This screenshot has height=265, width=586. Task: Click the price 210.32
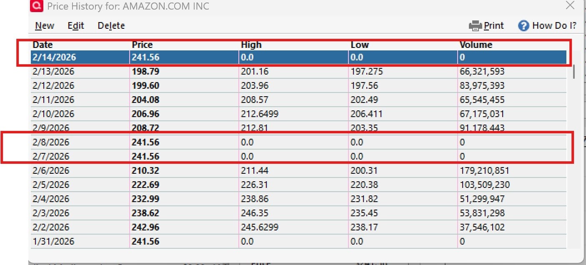point(145,171)
